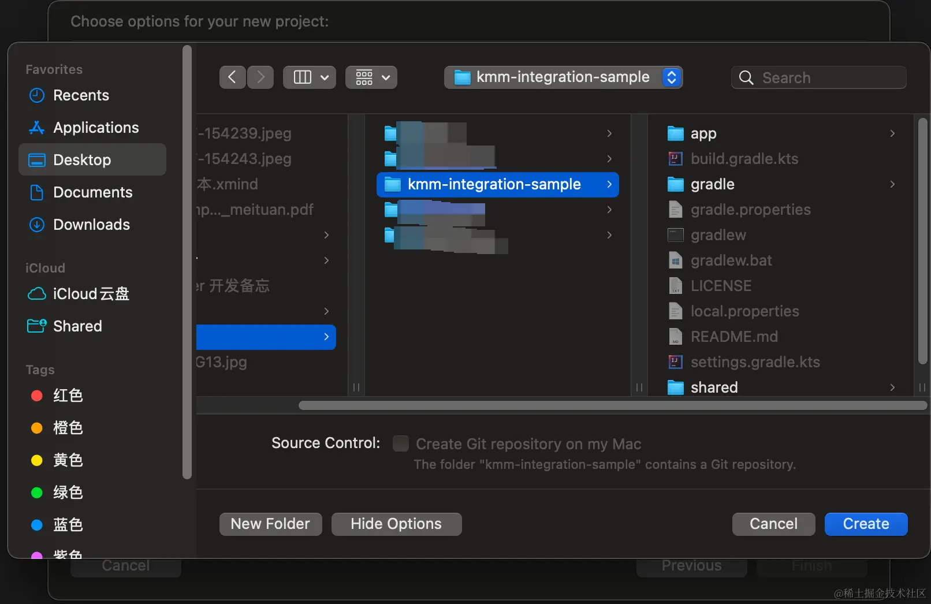The width and height of the screenshot is (931, 604).
Task: Click the horizontal scrollbar under the columns
Action: click(x=613, y=405)
